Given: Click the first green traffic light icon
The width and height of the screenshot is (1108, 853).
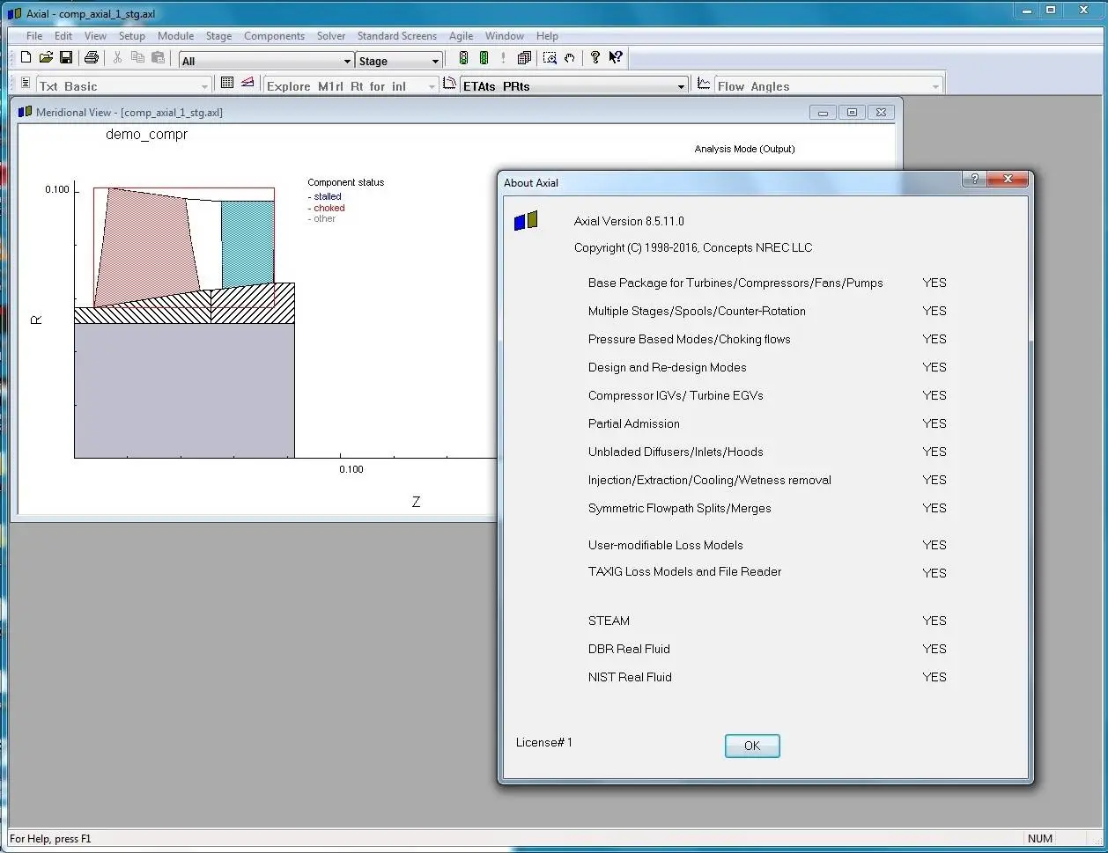Looking at the screenshot, I should coord(463,58).
